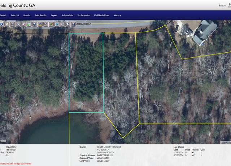The width and height of the screenshot is (231, 166).
Task: Click the blue and yellow basemap icon
Action: pyautogui.click(x=40, y=24)
